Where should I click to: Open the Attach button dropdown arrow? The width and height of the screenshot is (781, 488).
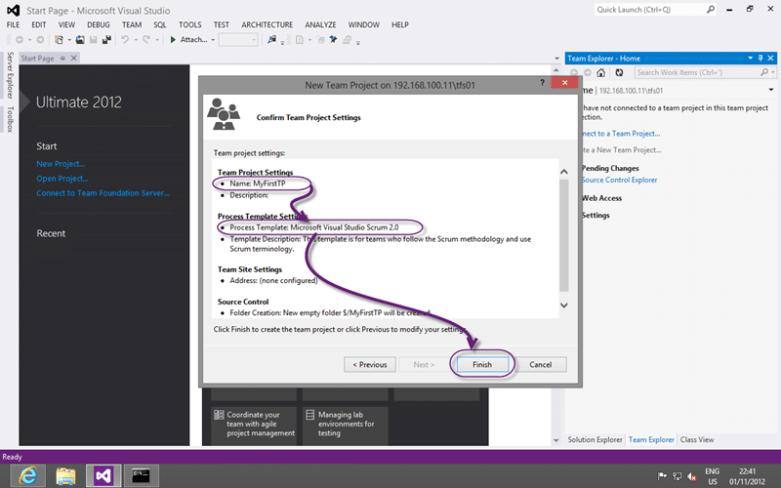[x=213, y=40]
